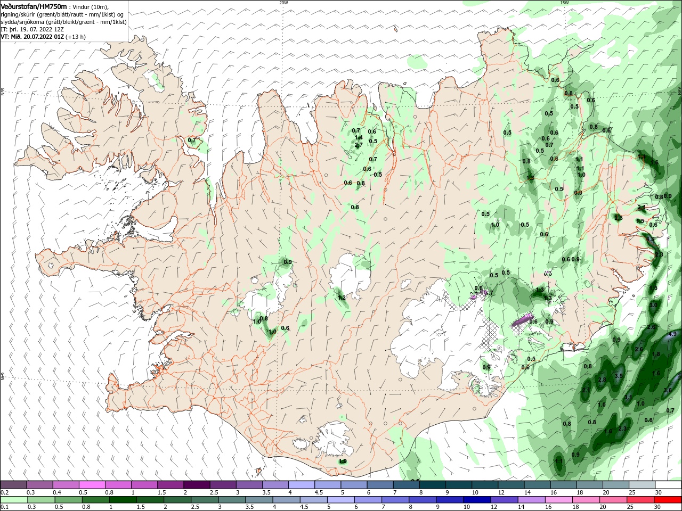Select white 30 snow swatch
This screenshot has height=511, width=682.
click(669, 485)
